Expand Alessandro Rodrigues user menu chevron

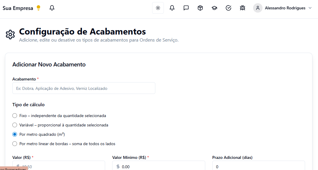[310, 8]
